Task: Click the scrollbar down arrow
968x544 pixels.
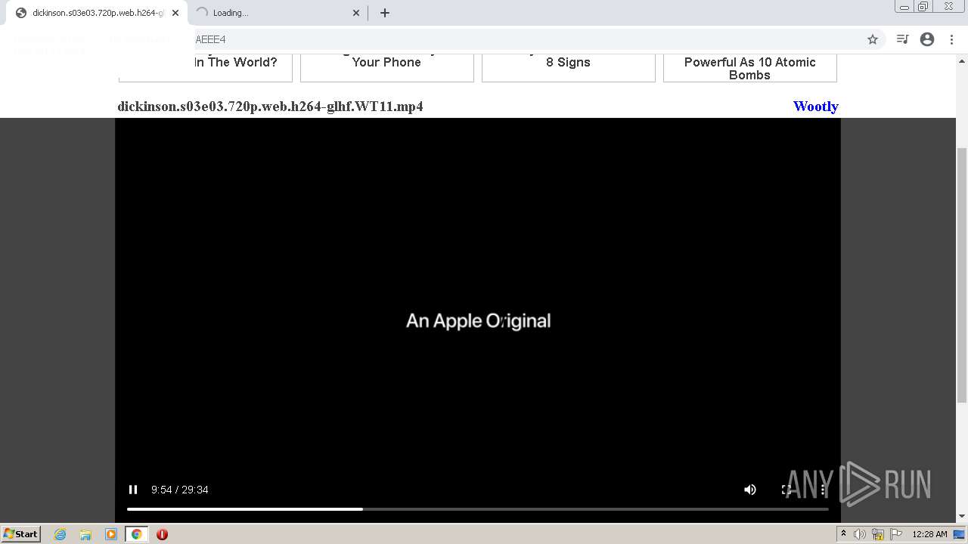Action: click(962, 517)
